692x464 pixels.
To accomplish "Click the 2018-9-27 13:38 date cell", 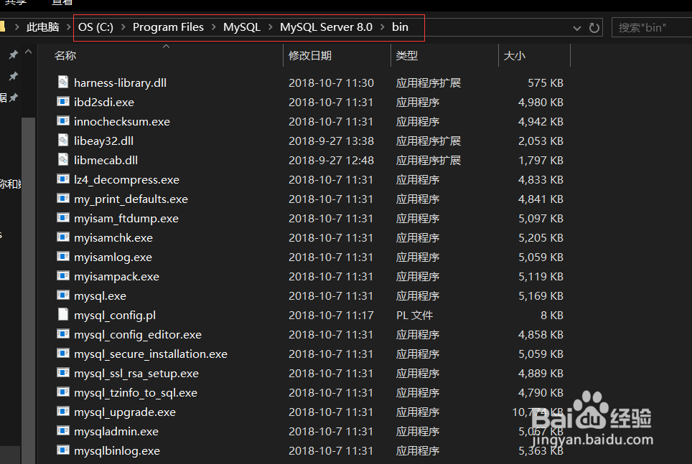I will (331, 141).
